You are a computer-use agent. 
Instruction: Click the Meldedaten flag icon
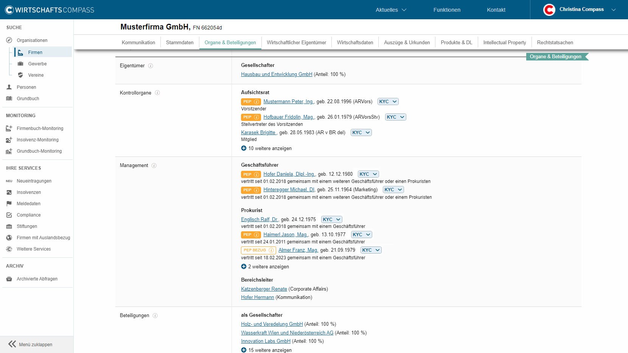point(9,203)
